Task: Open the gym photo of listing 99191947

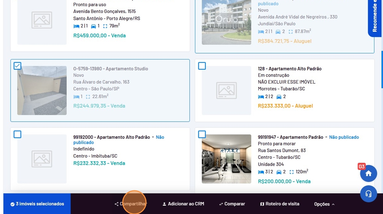Action: coord(226,159)
